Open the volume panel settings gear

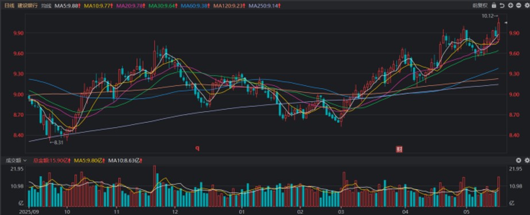[527, 160]
